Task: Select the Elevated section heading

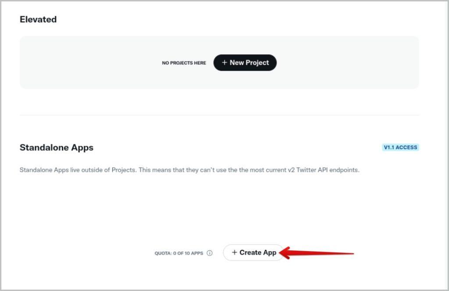Action: point(38,19)
